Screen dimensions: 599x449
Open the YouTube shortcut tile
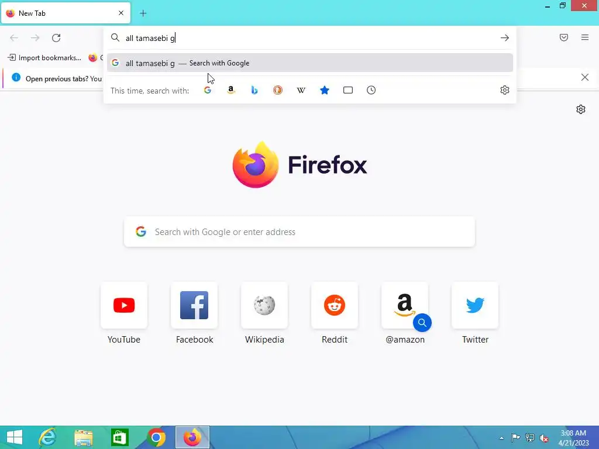click(124, 305)
